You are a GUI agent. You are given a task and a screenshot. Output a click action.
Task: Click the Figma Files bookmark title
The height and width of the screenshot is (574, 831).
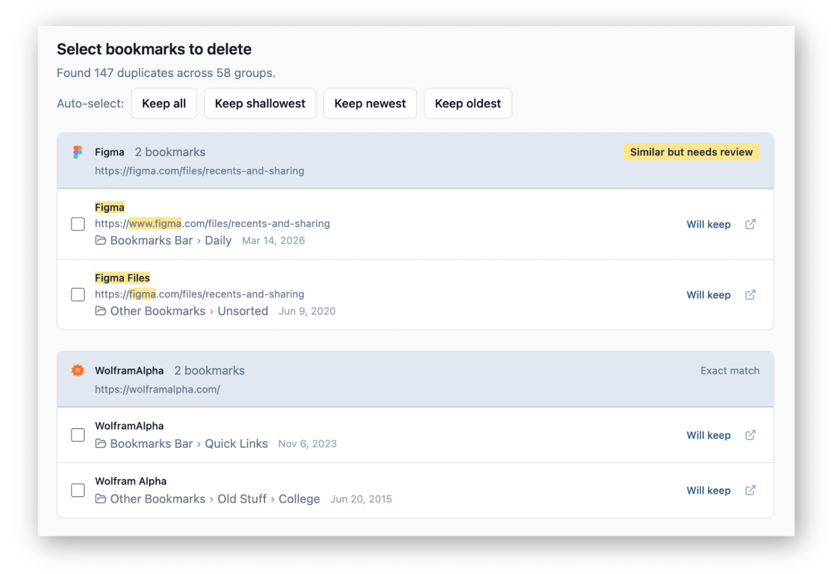122,277
